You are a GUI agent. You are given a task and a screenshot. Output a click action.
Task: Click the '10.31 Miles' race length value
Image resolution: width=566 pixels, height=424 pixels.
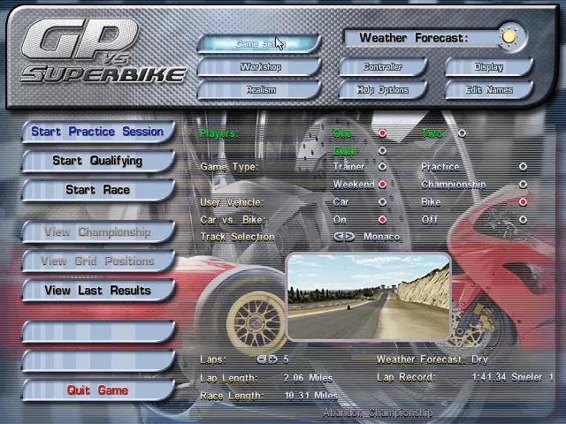pyautogui.click(x=310, y=396)
